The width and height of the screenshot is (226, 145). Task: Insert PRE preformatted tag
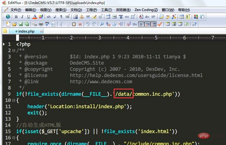[127, 17]
